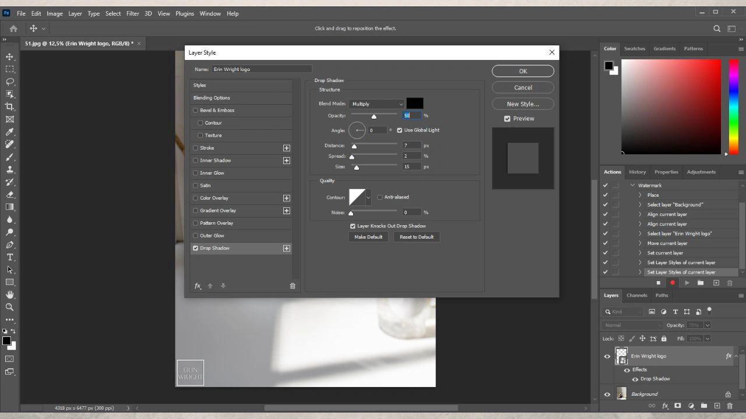Uncheck the Preview checkbox
This screenshot has height=419, width=746.
click(x=507, y=119)
